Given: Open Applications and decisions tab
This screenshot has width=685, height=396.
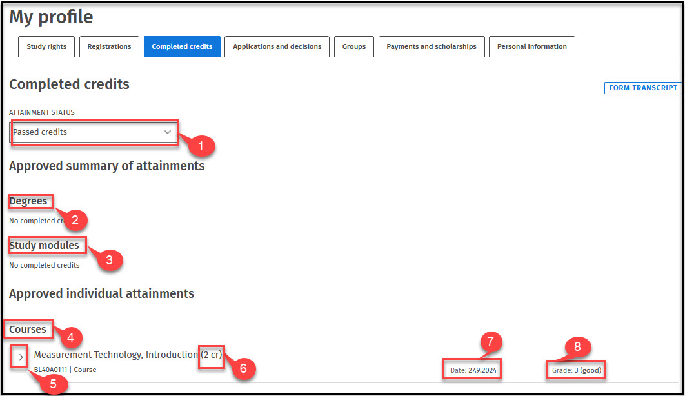Looking at the screenshot, I should pos(277,46).
